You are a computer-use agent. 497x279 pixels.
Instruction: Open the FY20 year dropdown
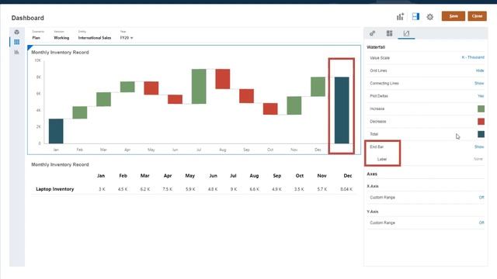[127, 38]
